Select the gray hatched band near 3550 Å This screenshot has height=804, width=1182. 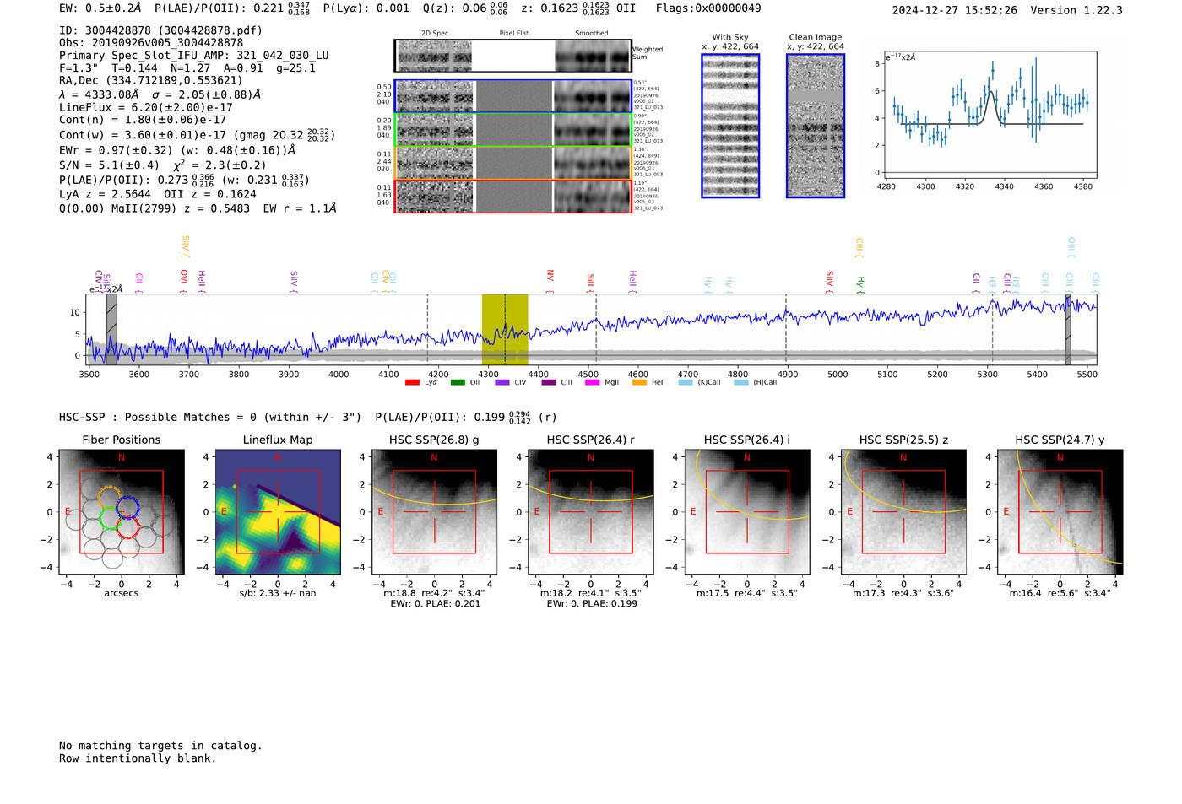111,330
